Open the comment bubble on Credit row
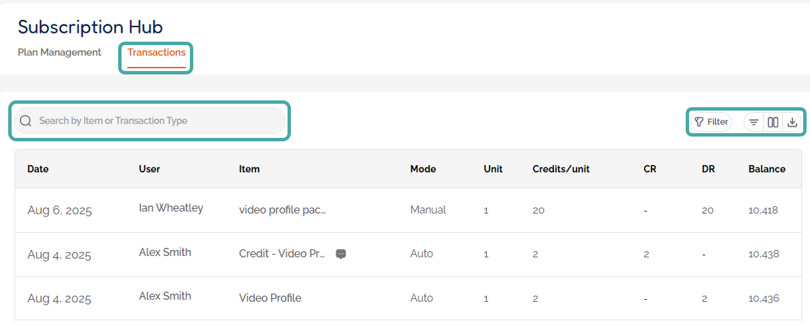 [341, 254]
